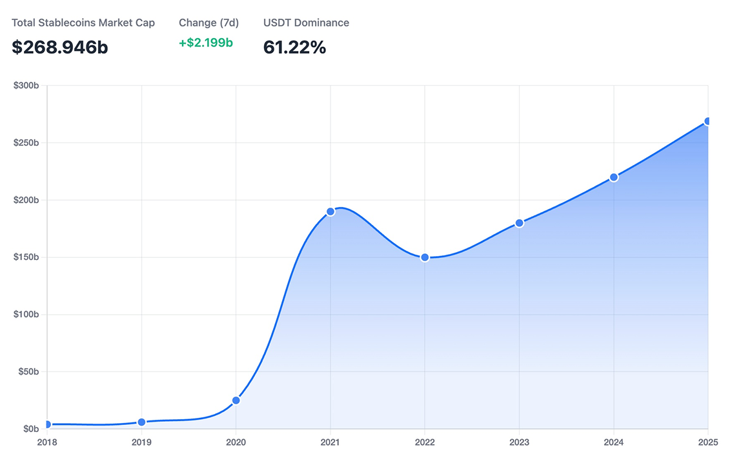Click the green +$2.199b change value

[206, 43]
